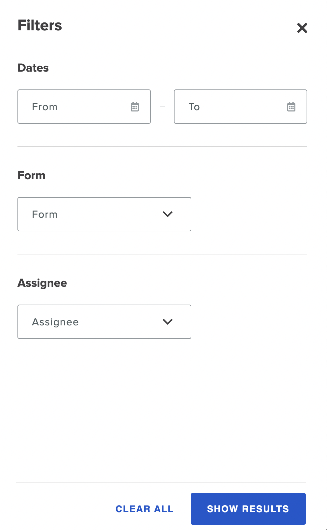This screenshot has height=530, width=327.
Task: Focus the From date input field
Action: 84,107
